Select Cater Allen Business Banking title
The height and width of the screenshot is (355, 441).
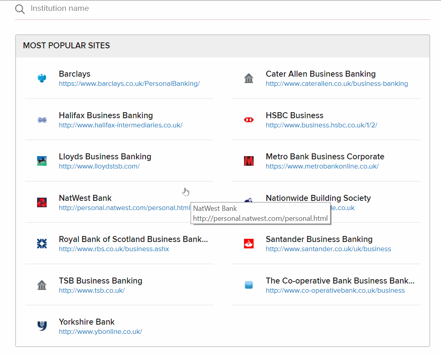pyautogui.click(x=321, y=74)
